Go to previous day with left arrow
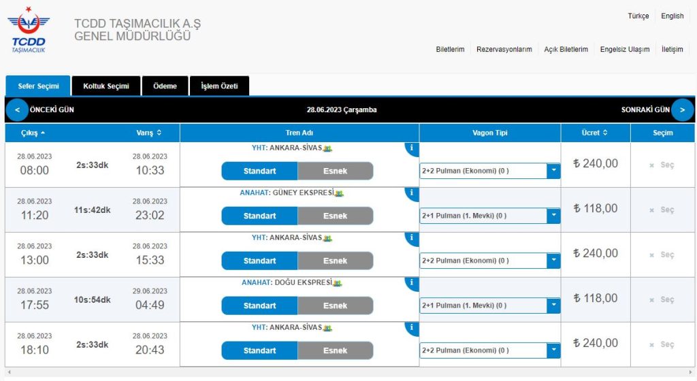 click(x=17, y=110)
